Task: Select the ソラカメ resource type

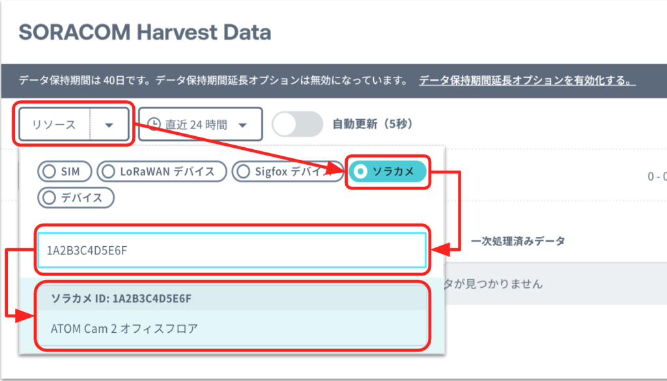Action: pyautogui.click(x=388, y=171)
